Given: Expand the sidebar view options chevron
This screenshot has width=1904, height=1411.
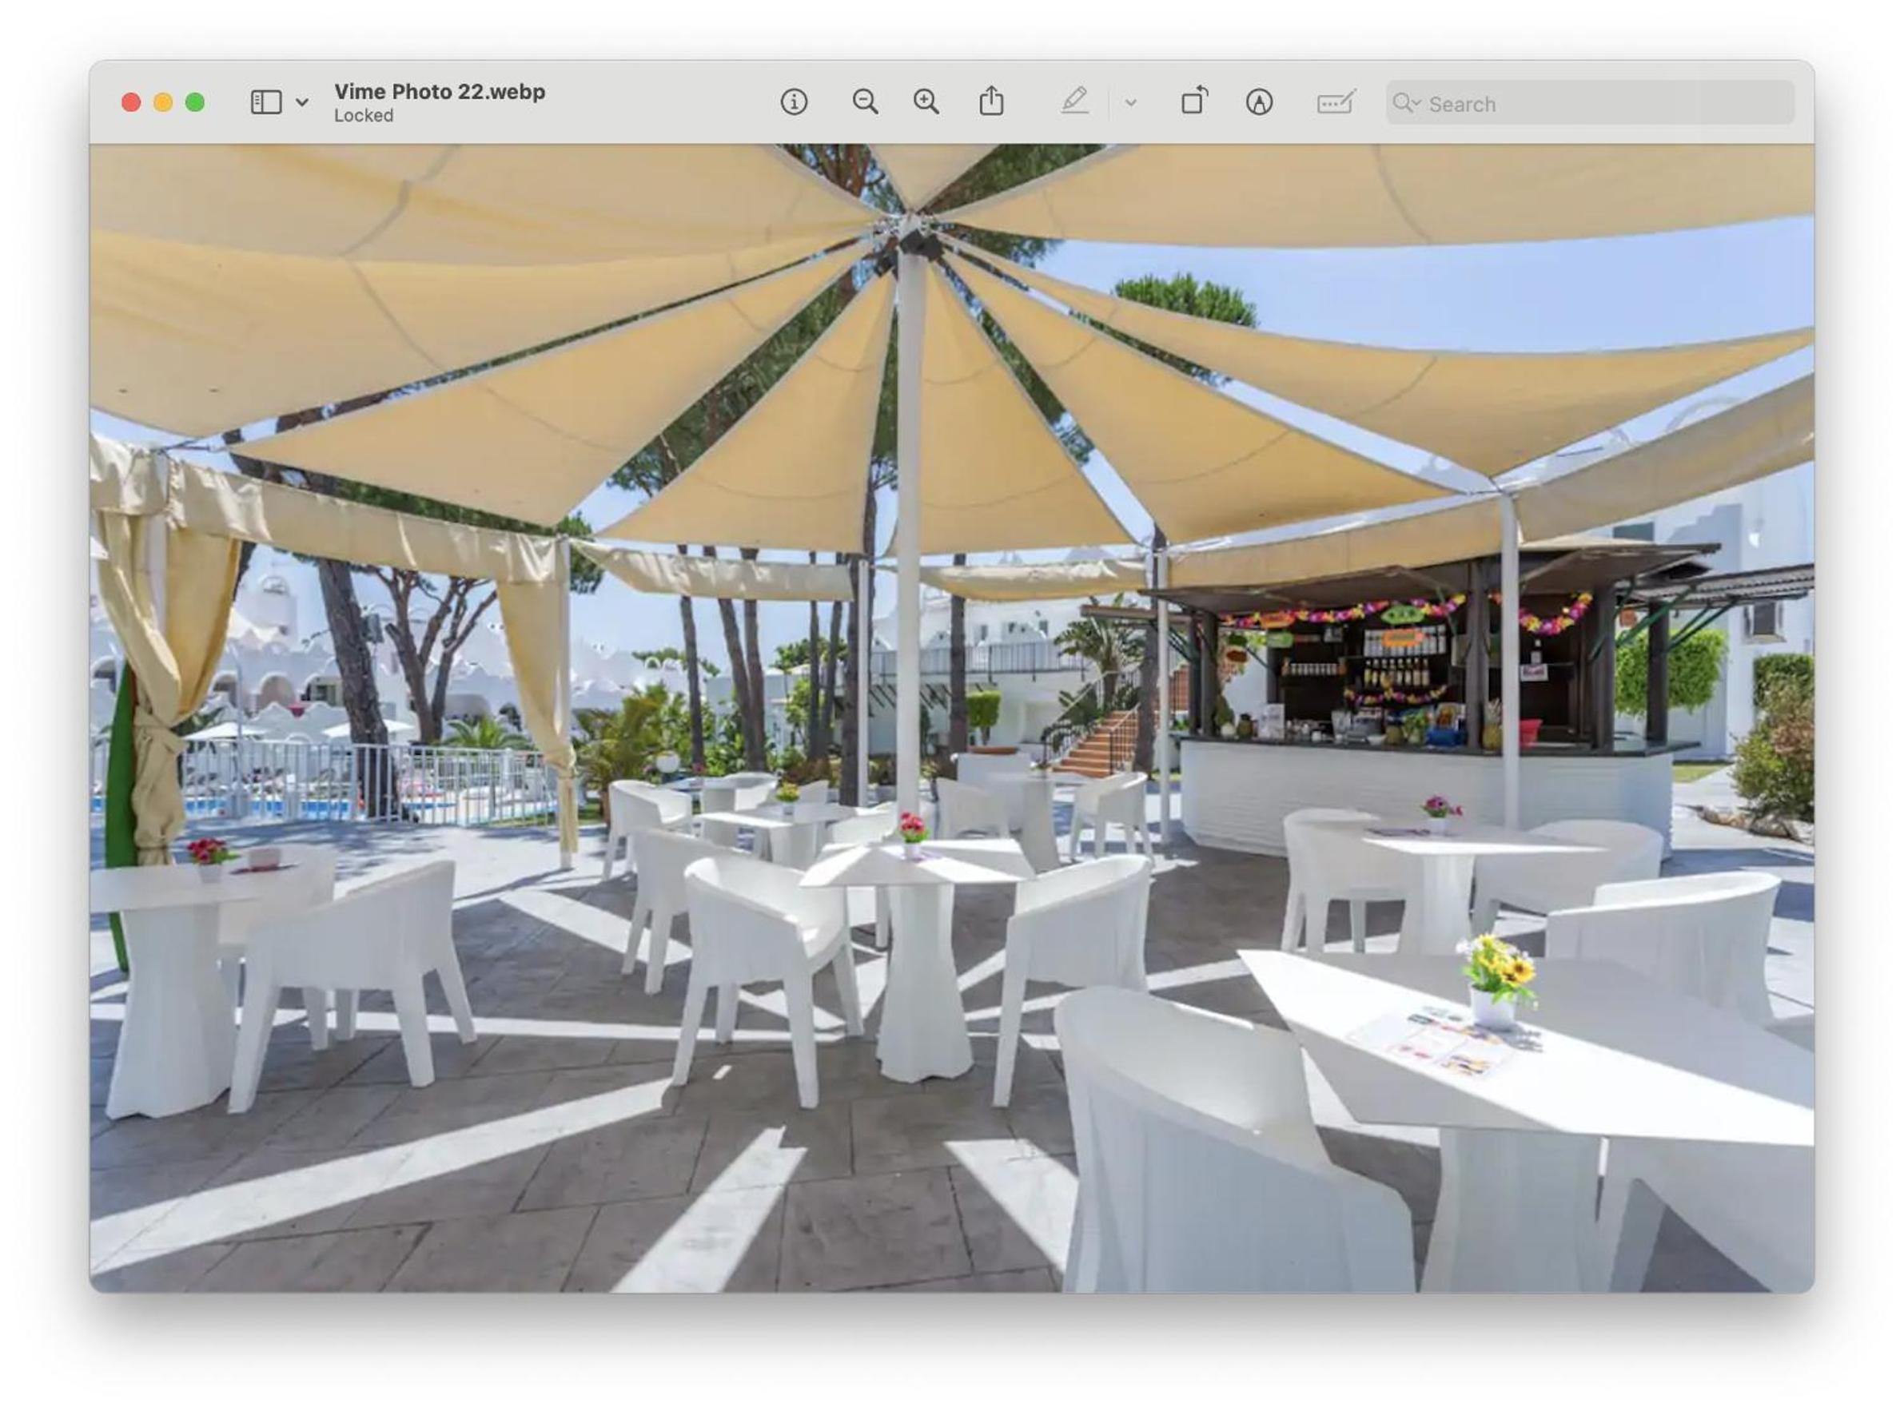Looking at the screenshot, I should click(301, 102).
